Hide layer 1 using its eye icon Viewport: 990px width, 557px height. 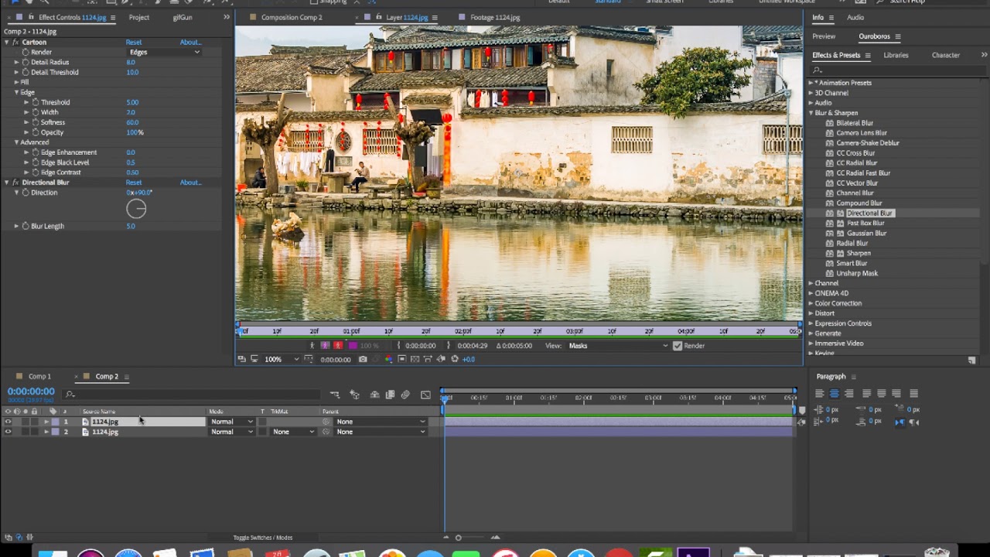click(8, 422)
